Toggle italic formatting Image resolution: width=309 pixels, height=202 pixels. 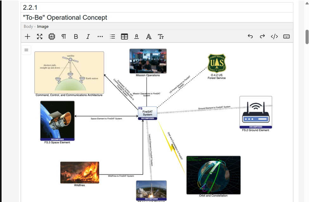point(88,36)
